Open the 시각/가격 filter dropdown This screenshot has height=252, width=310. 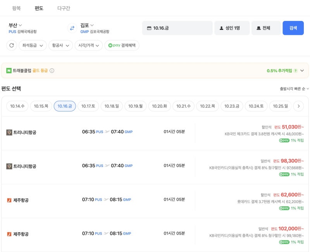click(x=89, y=45)
